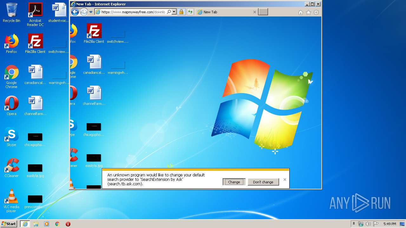Open Windows Media Player from taskbar

(47, 224)
